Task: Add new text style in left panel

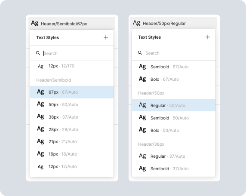Action: pyautogui.click(x=106, y=37)
